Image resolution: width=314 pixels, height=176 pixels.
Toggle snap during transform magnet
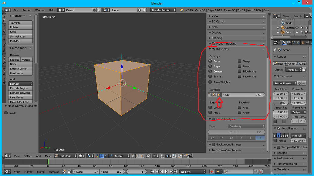tap(162, 156)
